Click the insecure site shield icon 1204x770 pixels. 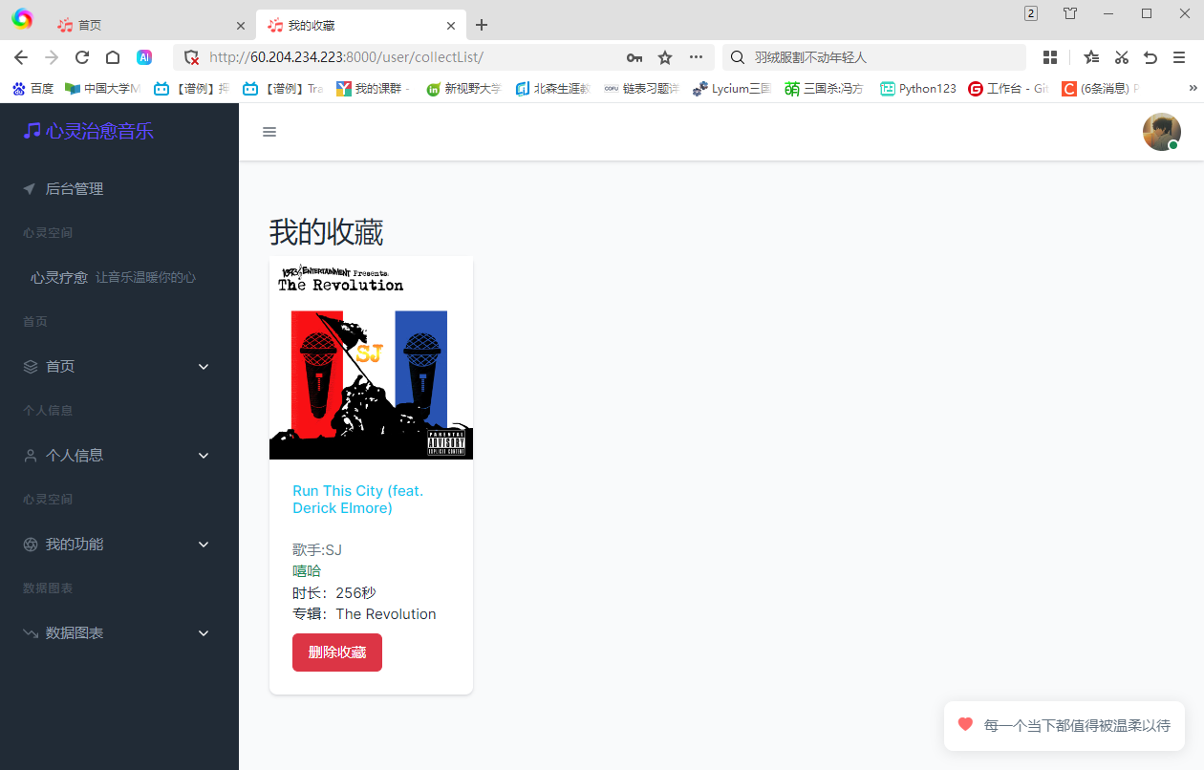(x=191, y=57)
